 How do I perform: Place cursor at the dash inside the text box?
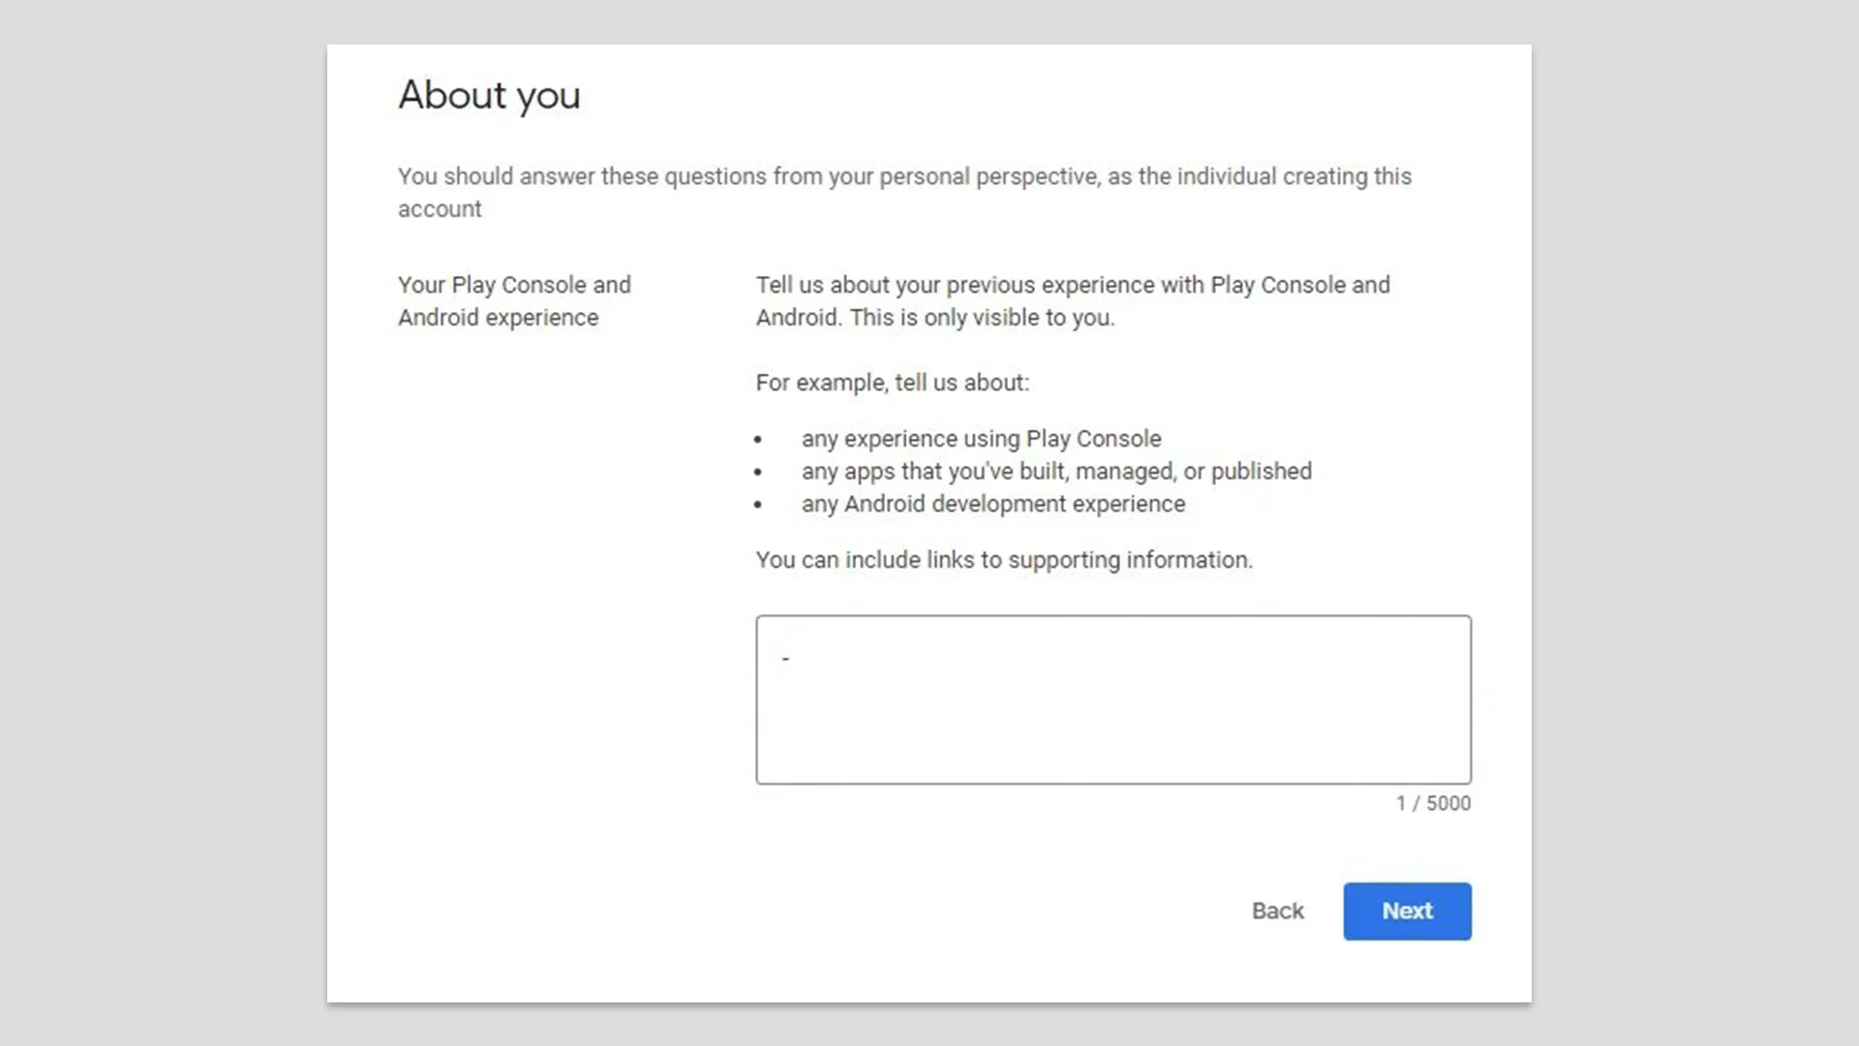point(786,659)
